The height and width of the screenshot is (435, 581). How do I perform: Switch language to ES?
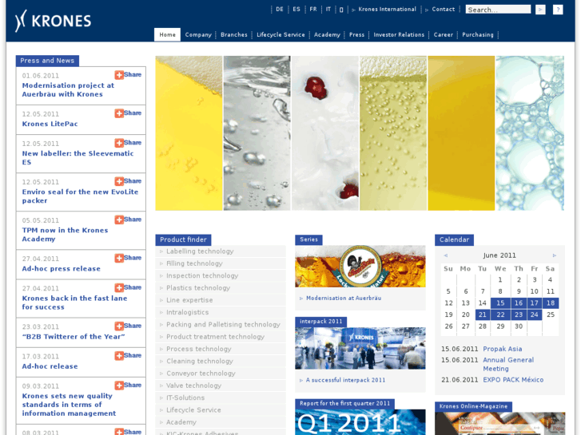[x=296, y=10]
